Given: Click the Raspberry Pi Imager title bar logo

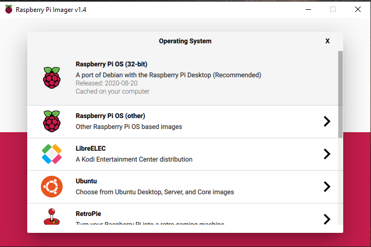Looking at the screenshot, I should 9,9.
